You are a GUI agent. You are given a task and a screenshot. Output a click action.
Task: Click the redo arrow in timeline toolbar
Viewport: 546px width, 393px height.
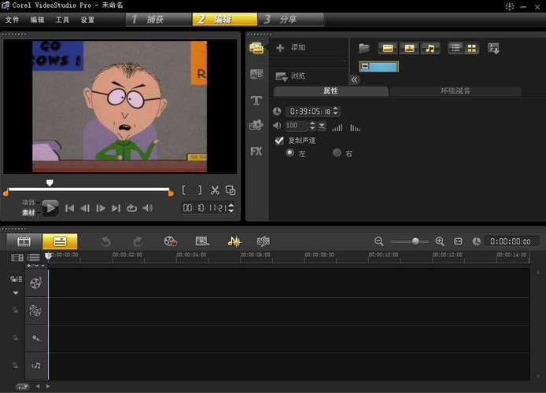[138, 242]
